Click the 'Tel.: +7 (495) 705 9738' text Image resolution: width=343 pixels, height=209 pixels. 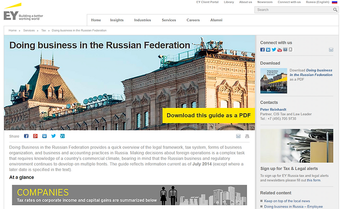point(278,119)
